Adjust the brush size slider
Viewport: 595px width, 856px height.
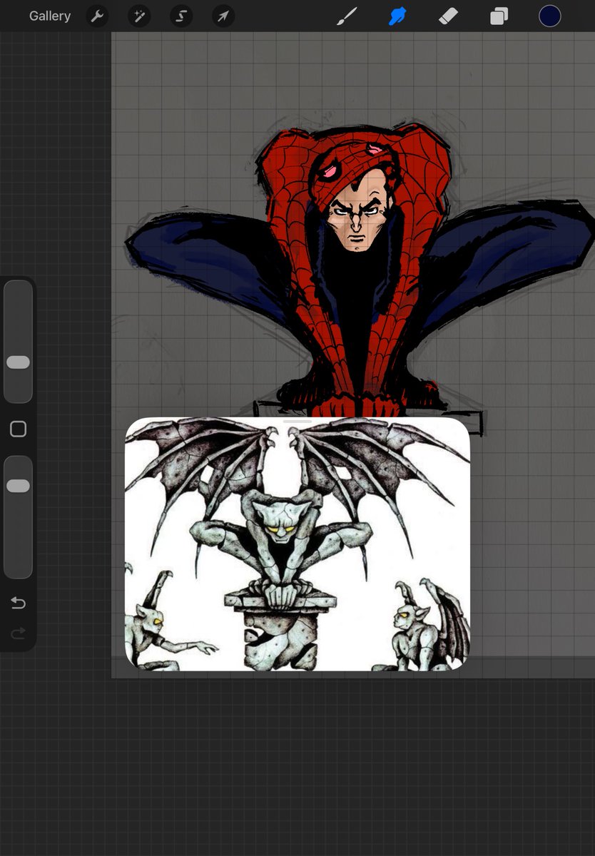point(18,342)
